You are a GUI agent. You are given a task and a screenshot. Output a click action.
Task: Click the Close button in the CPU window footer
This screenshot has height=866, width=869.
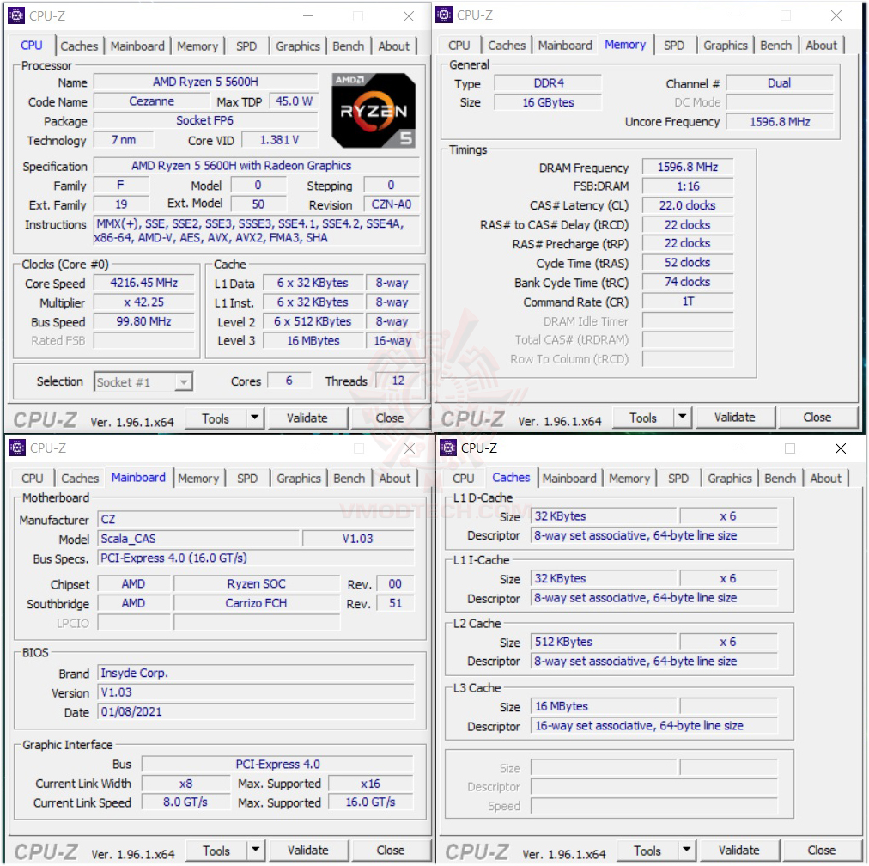[390, 418]
